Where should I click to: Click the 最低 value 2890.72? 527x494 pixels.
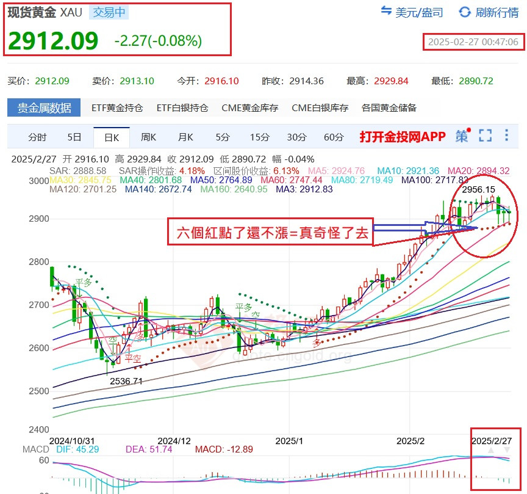point(476,81)
